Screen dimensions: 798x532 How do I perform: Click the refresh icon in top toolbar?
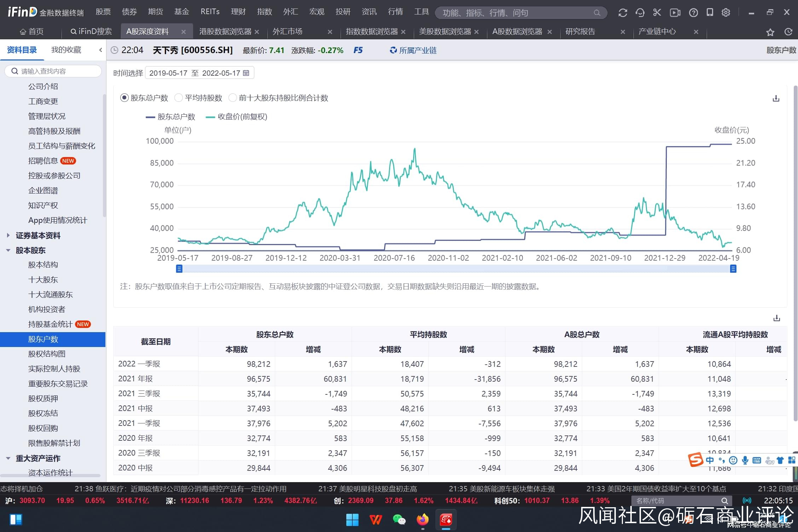click(x=623, y=13)
